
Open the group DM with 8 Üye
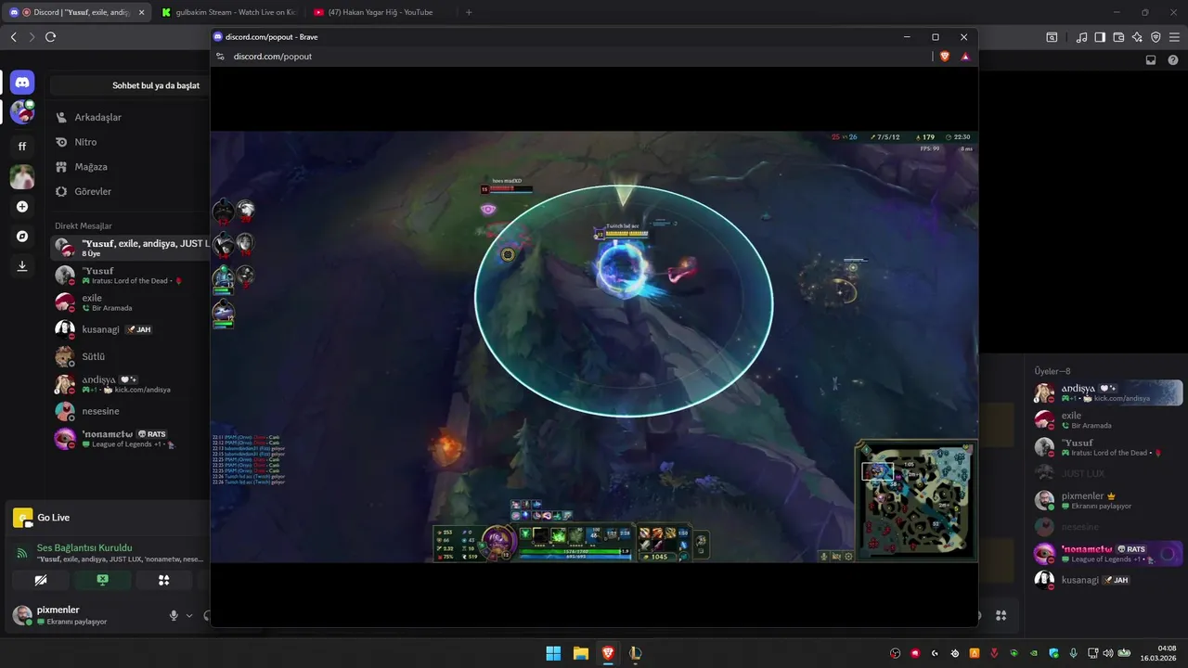coord(130,248)
